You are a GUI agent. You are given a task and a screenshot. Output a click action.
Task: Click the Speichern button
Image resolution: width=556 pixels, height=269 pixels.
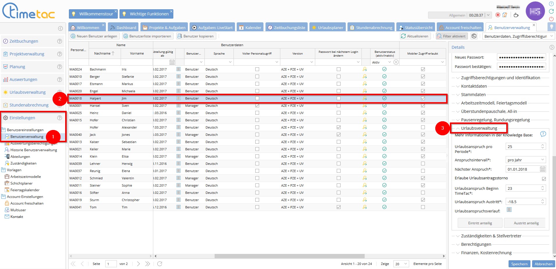coord(519,264)
